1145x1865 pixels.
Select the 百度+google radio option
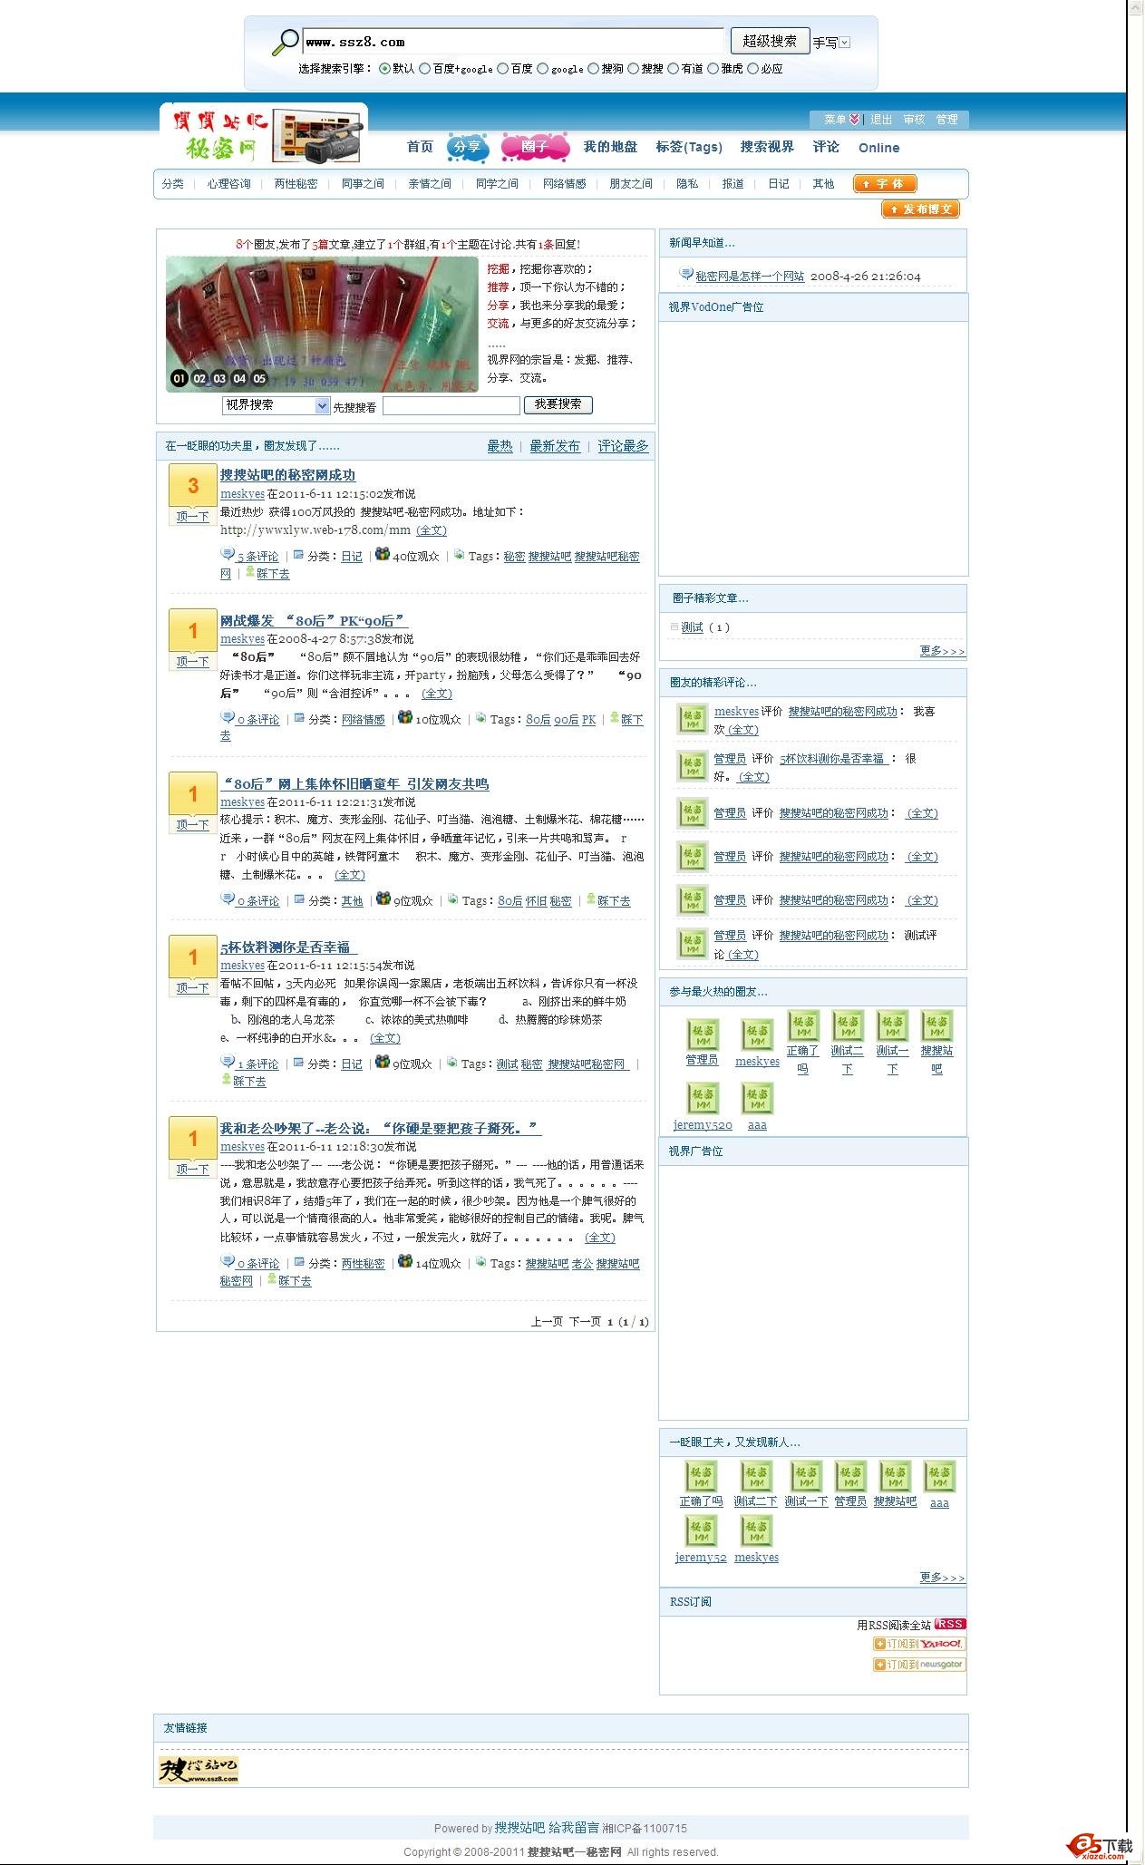pos(424,68)
